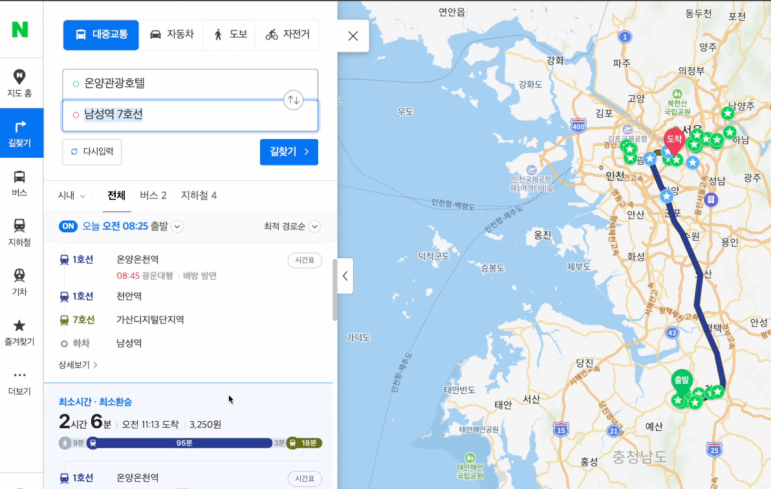The image size is (771, 489).
Task: Click route 21 badge on map
Action: point(613,431)
